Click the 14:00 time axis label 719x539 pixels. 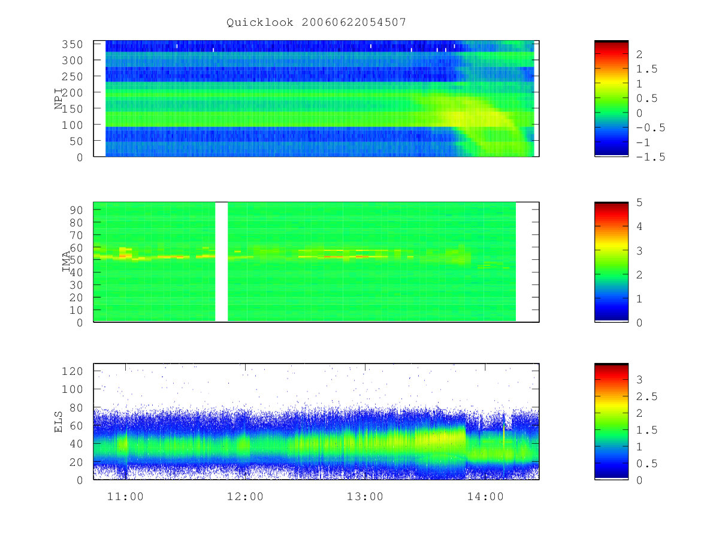[485, 496]
